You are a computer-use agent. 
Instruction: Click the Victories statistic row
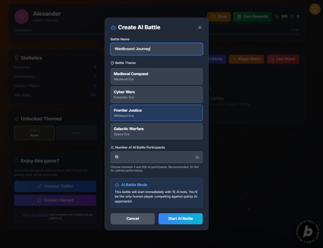tap(55, 67)
